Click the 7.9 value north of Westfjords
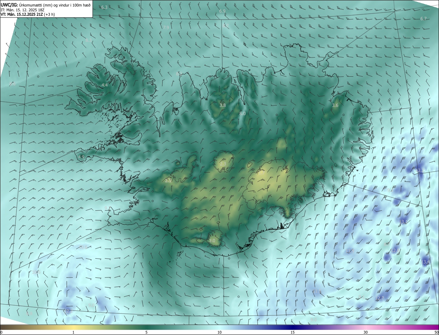Image resolution: width=439 pixels, height=335 pixels. tap(166, 27)
